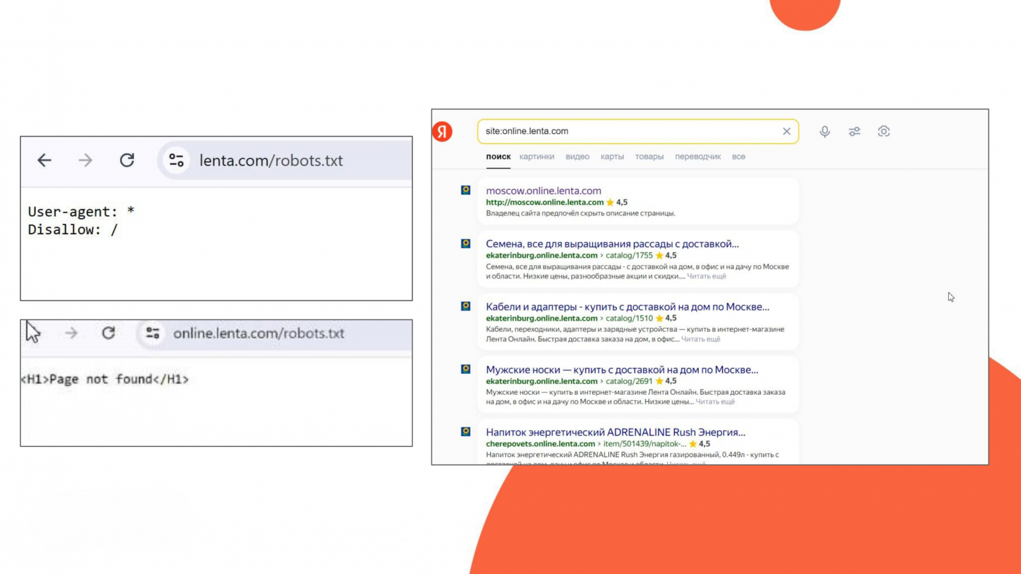
Task: Open the Мужские носки result link
Action: point(622,370)
